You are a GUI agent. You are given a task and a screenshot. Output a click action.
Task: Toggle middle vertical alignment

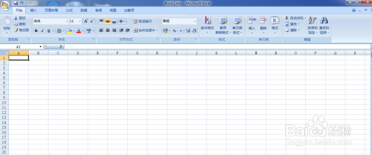tap(108, 21)
